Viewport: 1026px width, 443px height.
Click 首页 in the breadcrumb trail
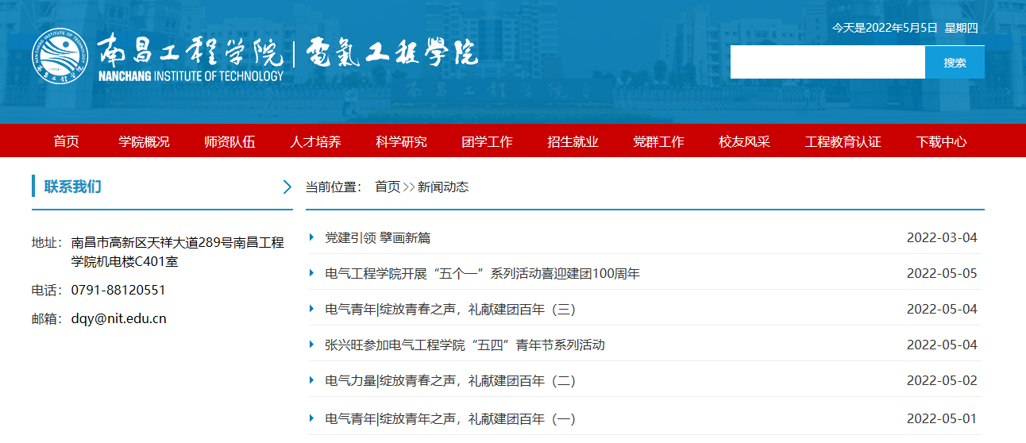click(388, 187)
